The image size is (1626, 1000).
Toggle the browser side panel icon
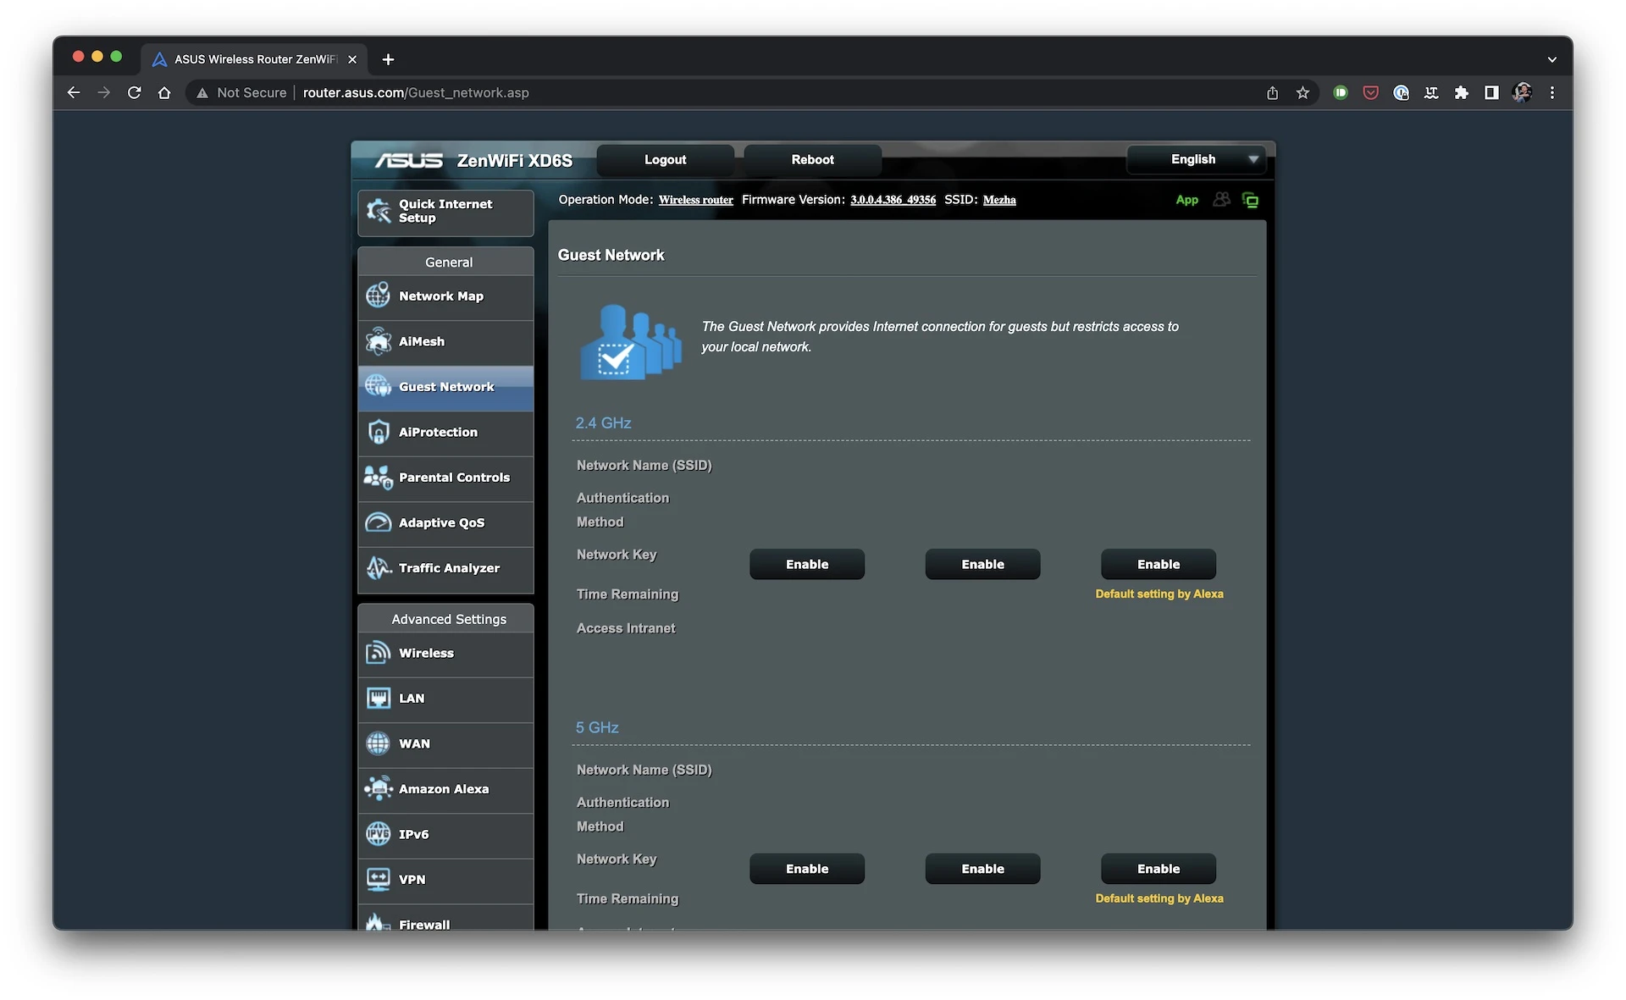pos(1491,93)
